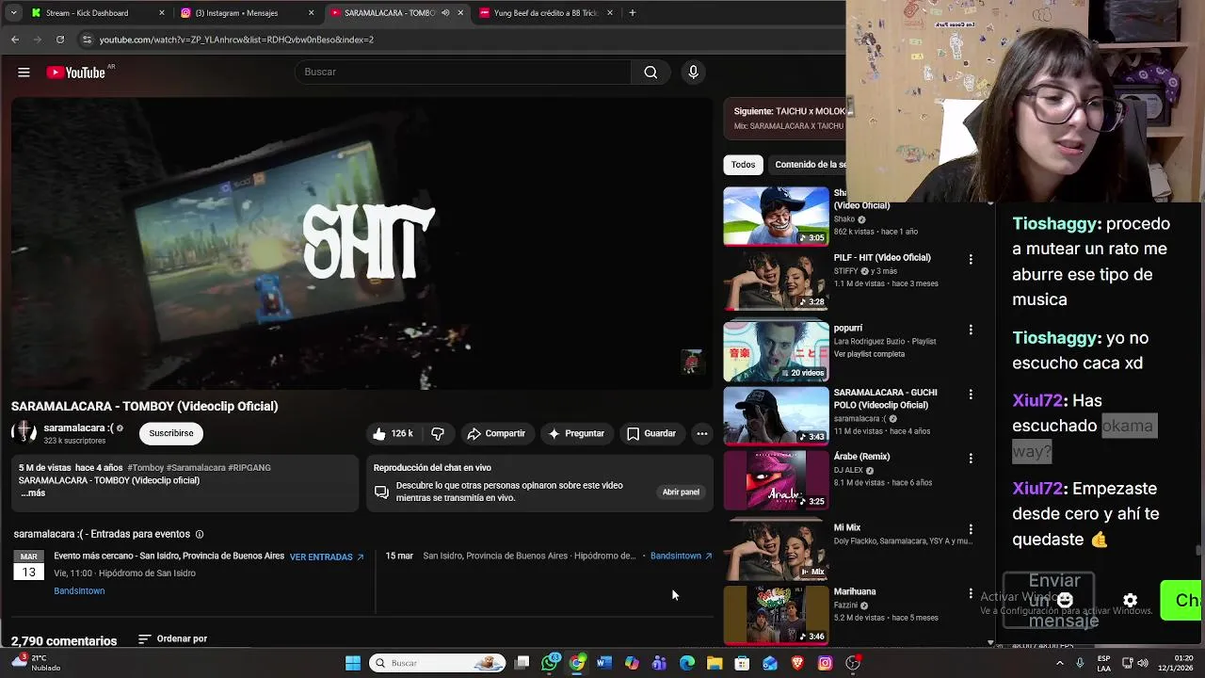Image resolution: width=1205 pixels, height=678 pixels.
Task: Open options menu for Mi Mix
Action: (971, 529)
